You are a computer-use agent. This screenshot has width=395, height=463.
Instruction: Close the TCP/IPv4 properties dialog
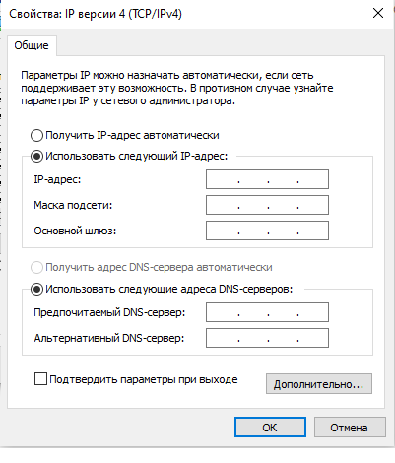pos(378,13)
